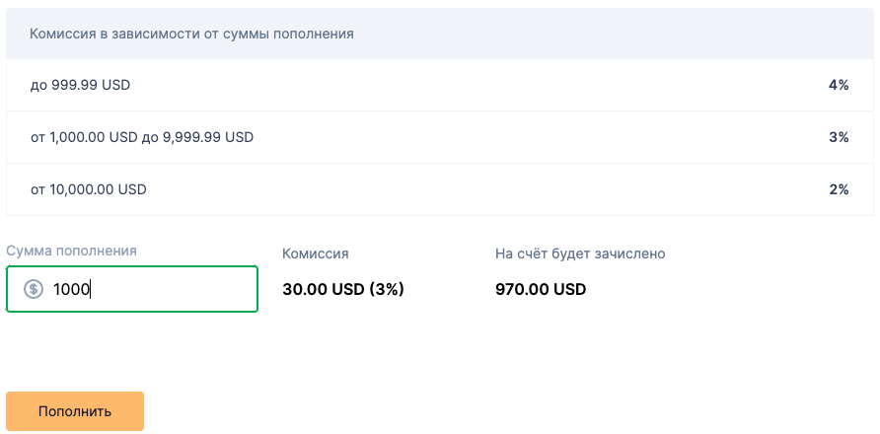Image resolution: width=880 pixels, height=434 pixels.
Task: Click the green border of the amount field
Action: [132, 266]
